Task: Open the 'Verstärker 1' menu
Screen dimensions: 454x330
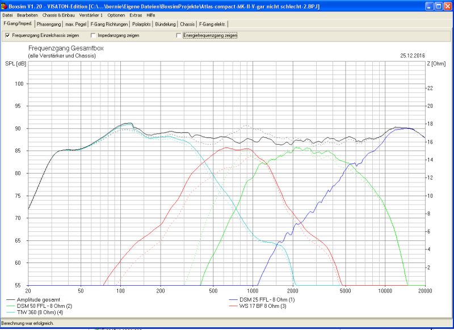Action: (91, 15)
